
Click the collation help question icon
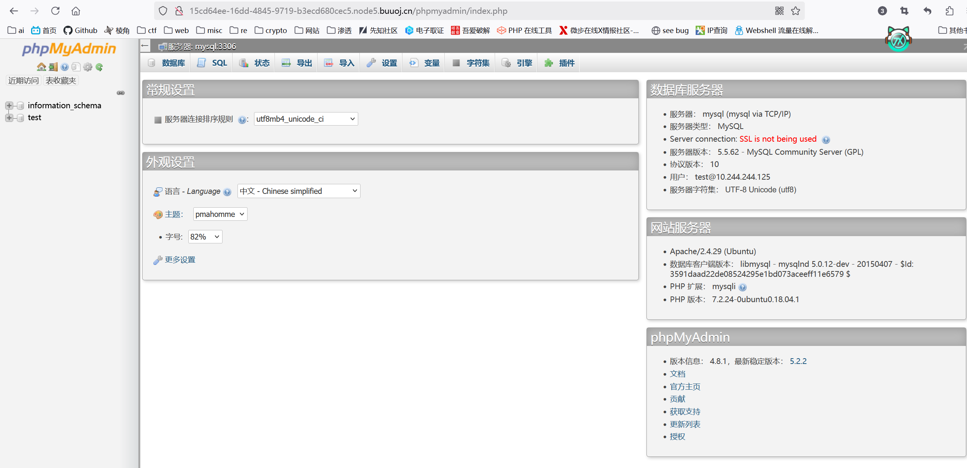coord(242,120)
